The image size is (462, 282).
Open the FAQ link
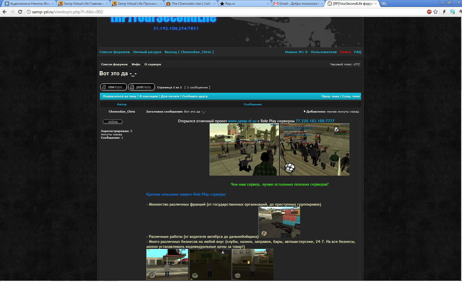coord(358,52)
